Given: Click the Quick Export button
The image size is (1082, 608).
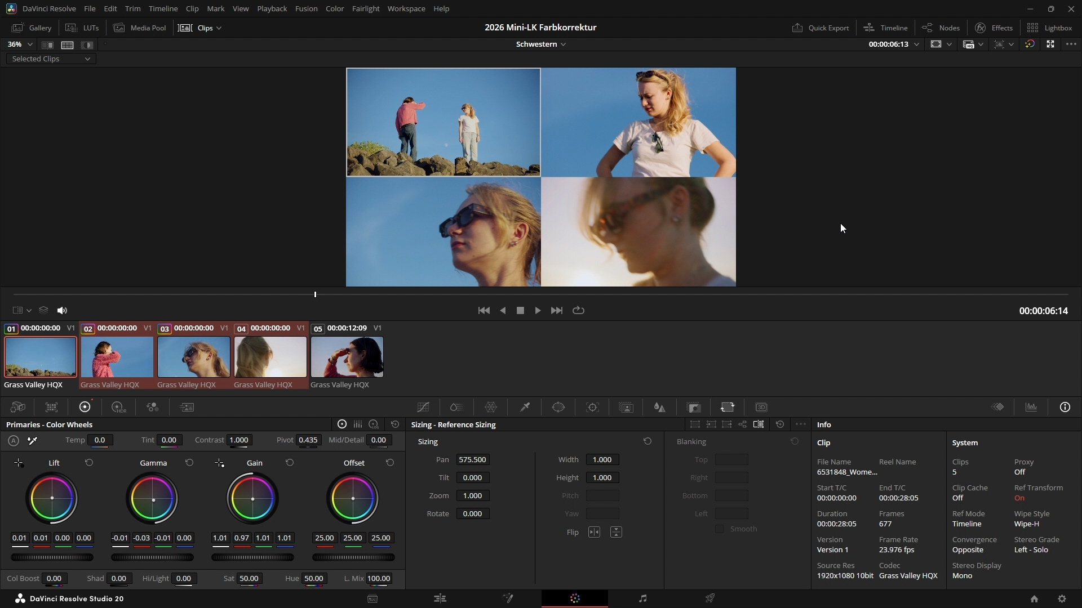Looking at the screenshot, I should tap(821, 28).
